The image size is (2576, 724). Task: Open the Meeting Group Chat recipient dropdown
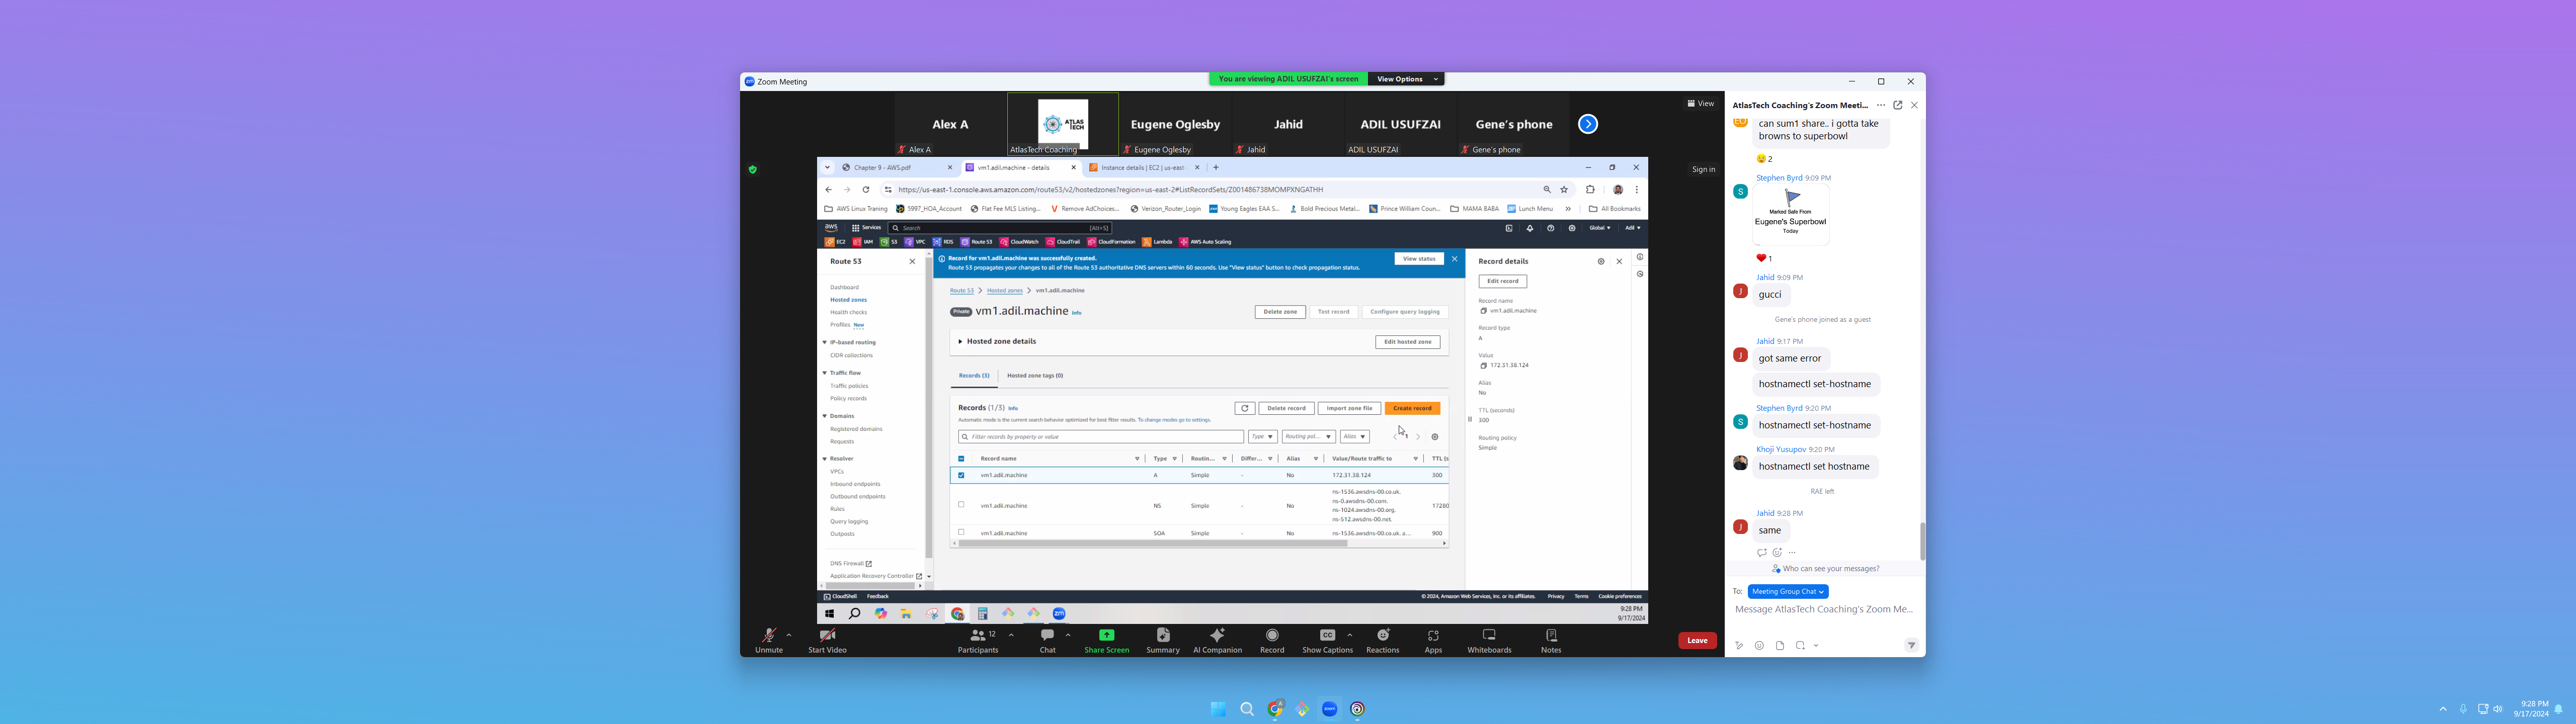(1788, 592)
